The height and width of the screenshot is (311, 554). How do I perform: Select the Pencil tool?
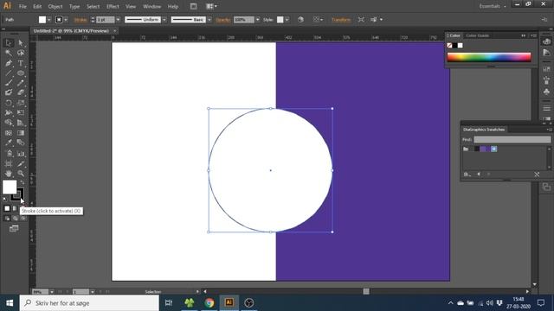[x=21, y=83]
